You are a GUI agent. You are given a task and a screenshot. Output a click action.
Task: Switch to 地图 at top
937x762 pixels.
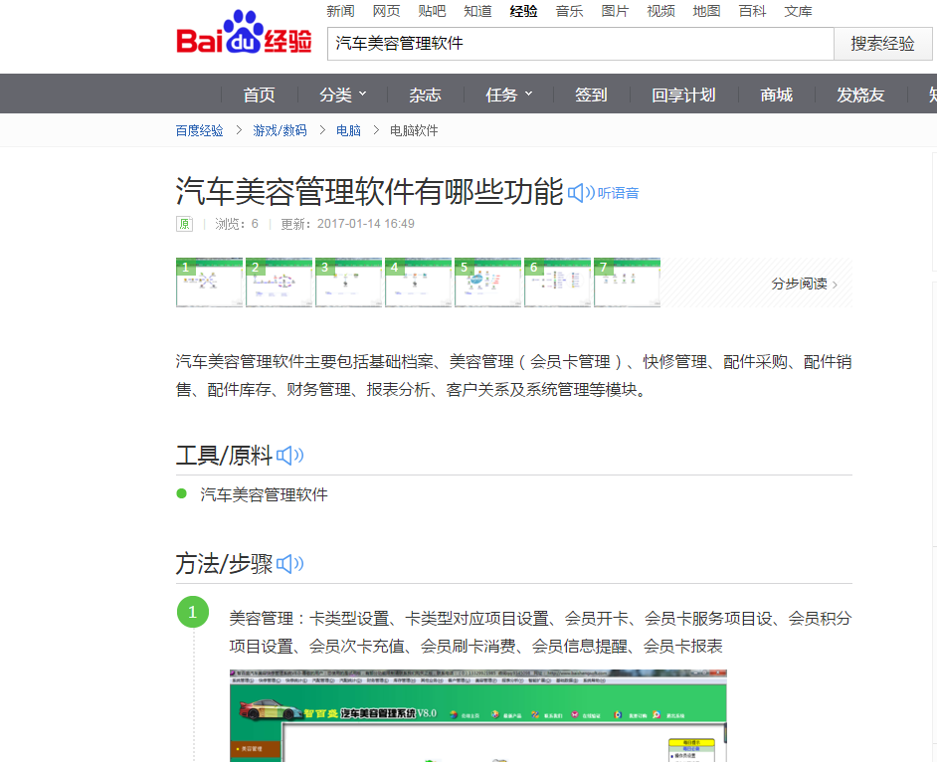click(x=706, y=11)
